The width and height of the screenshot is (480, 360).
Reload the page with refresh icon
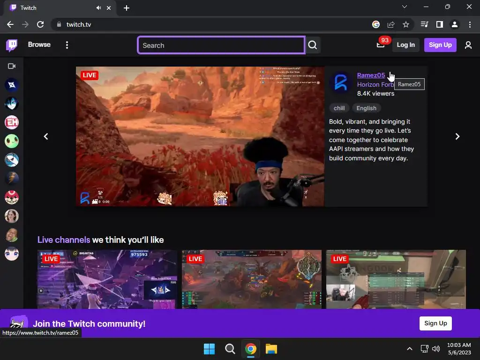tap(40, 24)
